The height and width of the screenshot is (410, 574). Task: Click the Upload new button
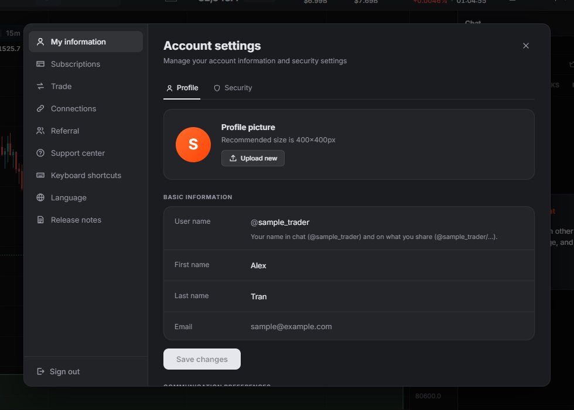click(253, 158)
